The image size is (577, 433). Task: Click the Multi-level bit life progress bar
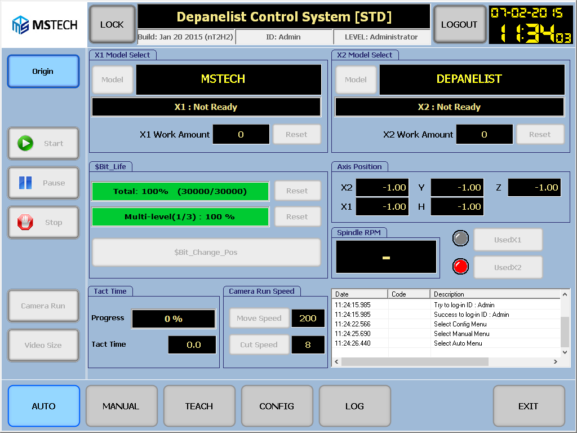tap(180, 216)
